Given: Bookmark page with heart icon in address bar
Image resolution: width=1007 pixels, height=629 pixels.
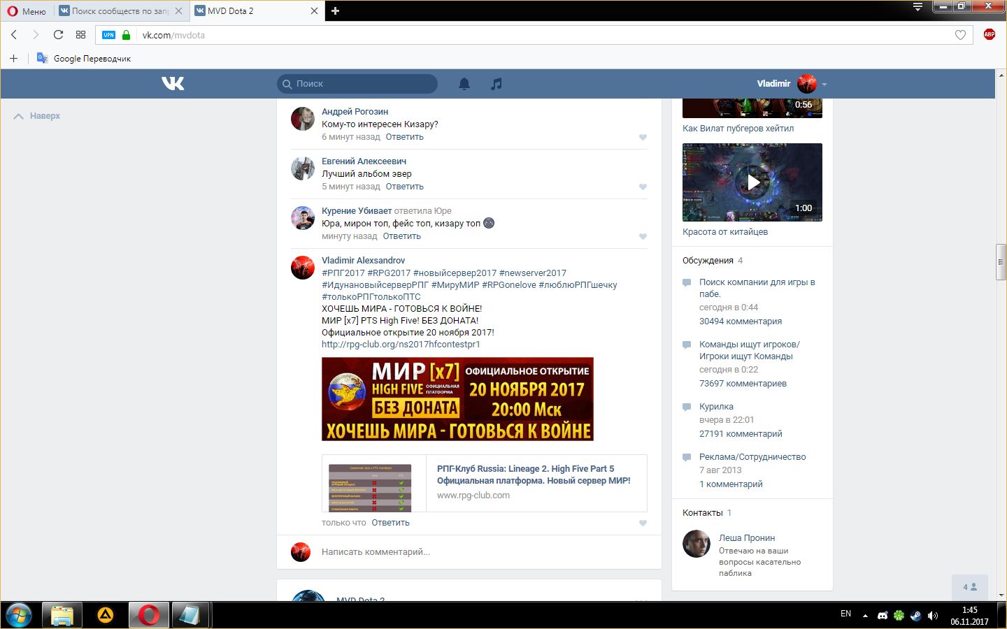Looking at the screenshot, I should (960, 35).
